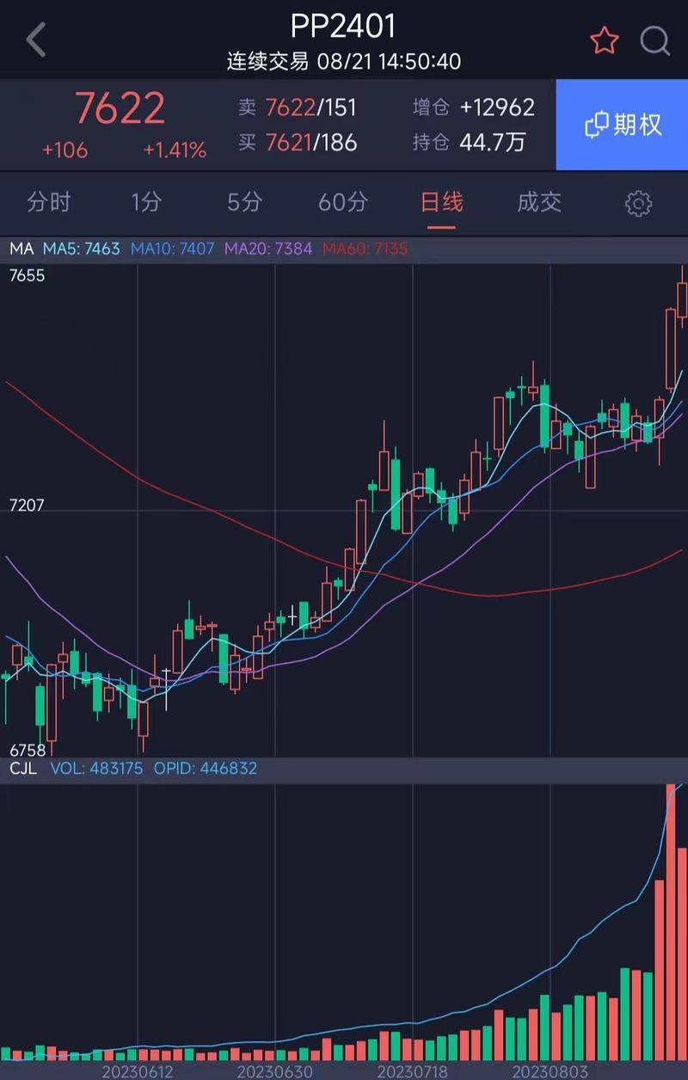Open the 成交 trades tab
The height and width of the screenshot is (1080, 688).
[539, 203]
